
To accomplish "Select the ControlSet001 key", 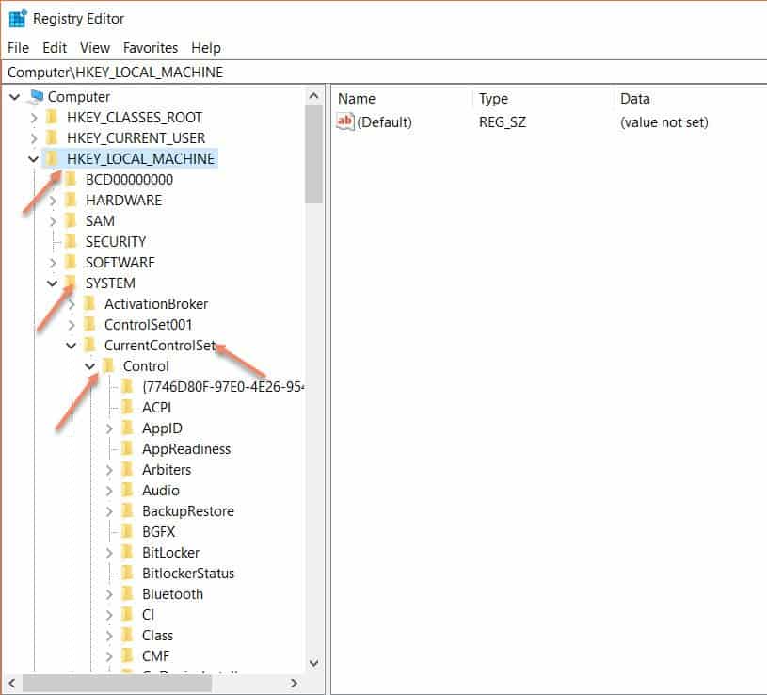I will click(148, 325).
